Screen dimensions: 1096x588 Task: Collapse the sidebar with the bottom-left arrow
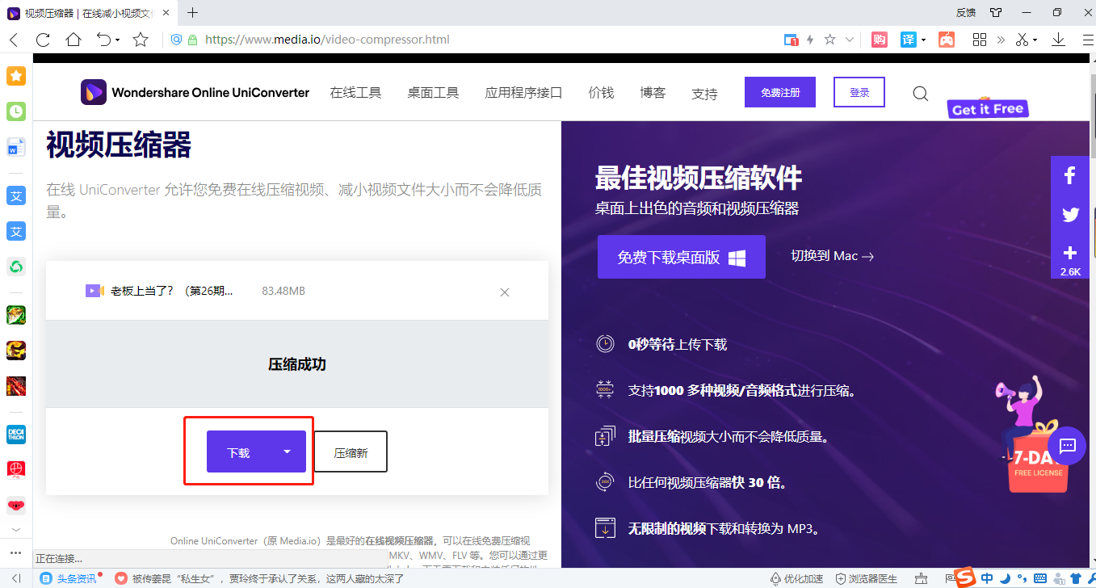[x=17, y=578]
